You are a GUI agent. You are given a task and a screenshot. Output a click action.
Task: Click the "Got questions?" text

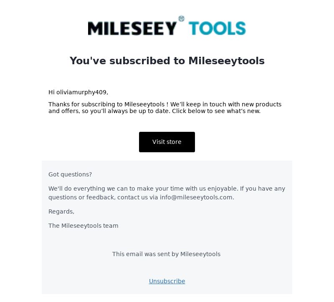point(70,174)
